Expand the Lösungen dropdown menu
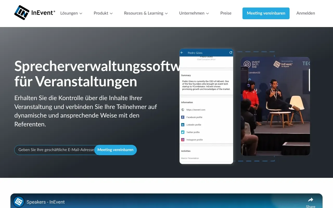The width and height of the screenshot is (333, 208). click(x=71, y=13)
